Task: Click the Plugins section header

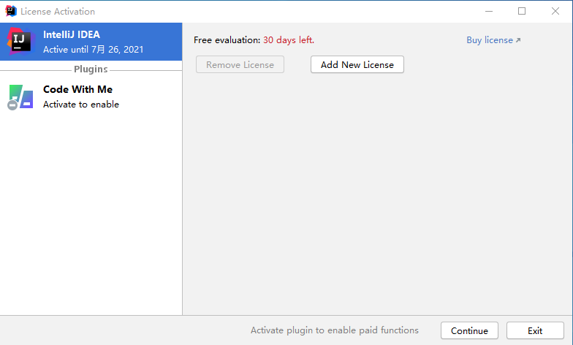Action: coord(91,69)
